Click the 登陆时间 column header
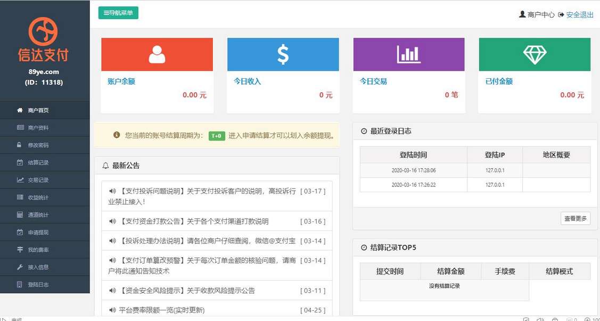Viewport: 600px width, 321px height. click(413, 155)
